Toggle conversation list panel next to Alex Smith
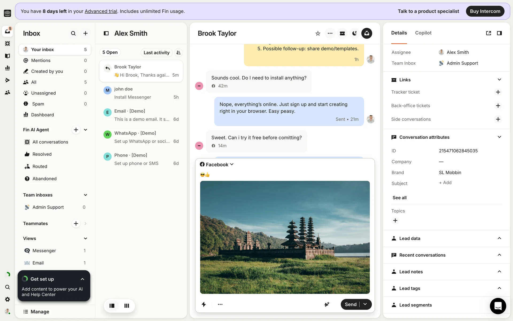513x321 pixels. [x=106, y=33]
